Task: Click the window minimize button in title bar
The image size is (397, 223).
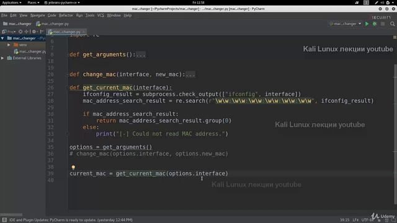Action: 380,9
